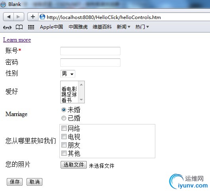Viewport: 210px width, 192px height.
Task: Open the 性别 dropdown showing 男
Action: [68, 74]
